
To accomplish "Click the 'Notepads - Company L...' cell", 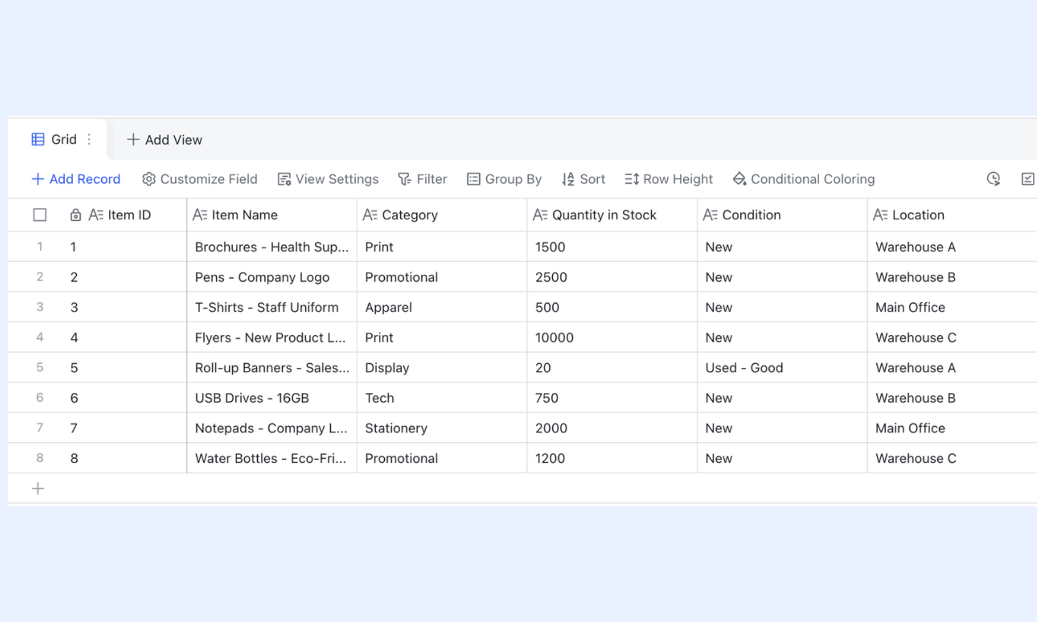I will (272, 428).
